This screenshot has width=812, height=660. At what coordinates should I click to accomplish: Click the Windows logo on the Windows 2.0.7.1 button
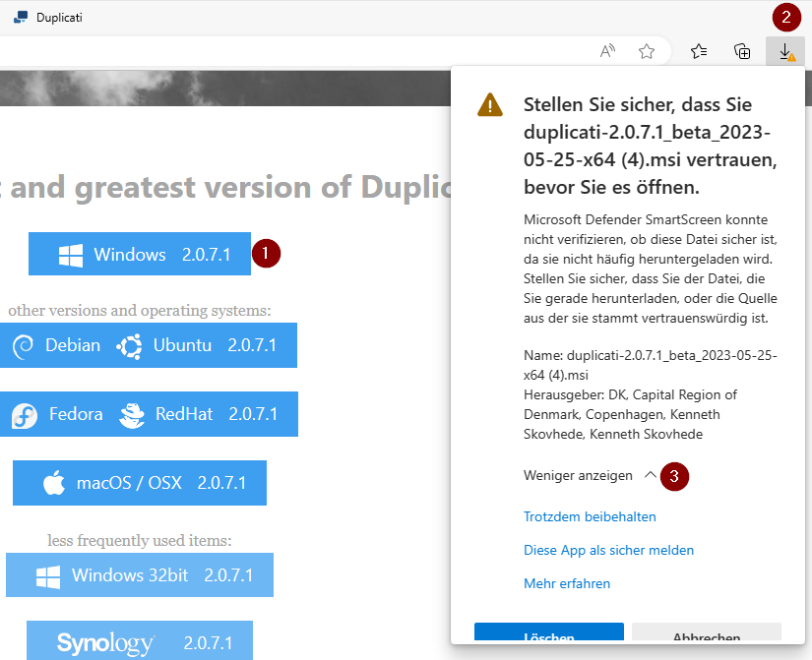[71, 255]
